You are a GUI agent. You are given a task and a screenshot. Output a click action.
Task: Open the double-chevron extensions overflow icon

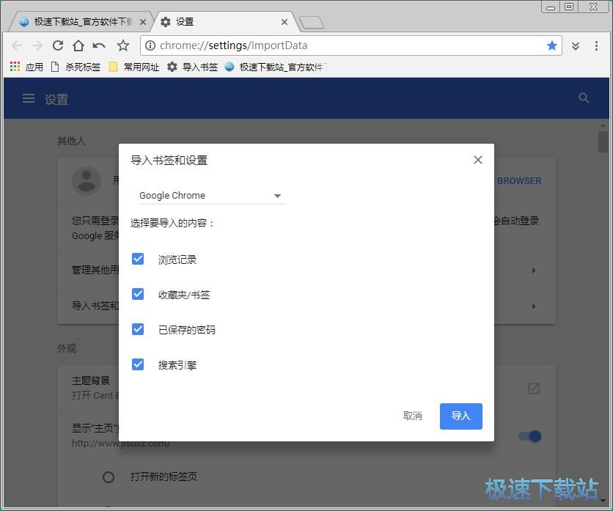tap(576, 46)
